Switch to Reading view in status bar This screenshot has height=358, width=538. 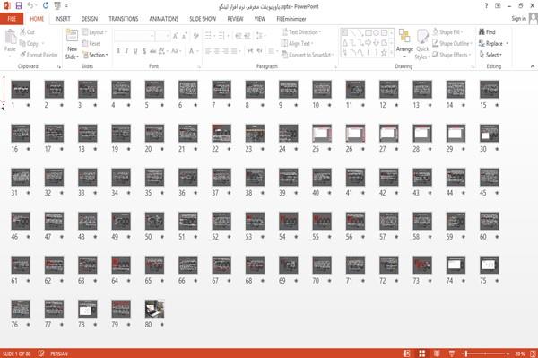tap(437, 354)
